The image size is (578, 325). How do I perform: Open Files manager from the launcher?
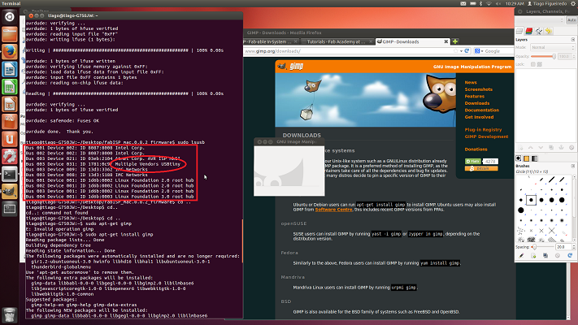click(10, 34)
